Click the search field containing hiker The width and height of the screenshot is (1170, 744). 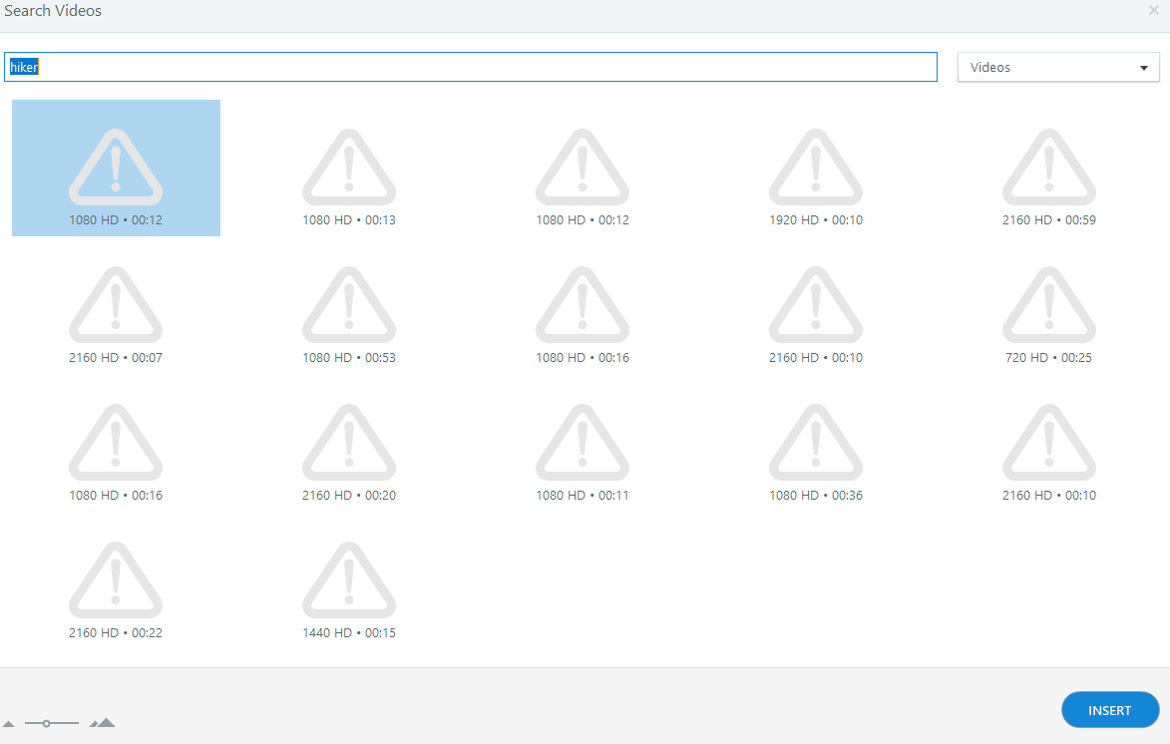[471, 67]
